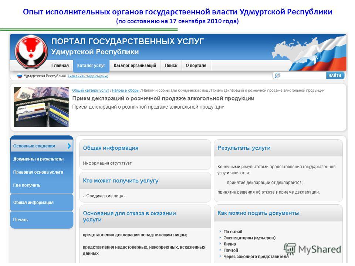Go to the Поиск tab
The width and height of the screenshot is (355, 266).
171,65
